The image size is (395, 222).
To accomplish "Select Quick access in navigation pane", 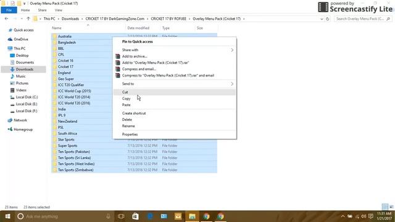I will pos(23,30).
